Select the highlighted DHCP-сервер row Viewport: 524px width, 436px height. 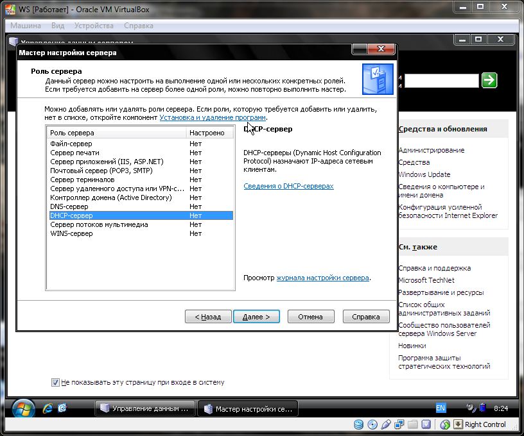141,215
